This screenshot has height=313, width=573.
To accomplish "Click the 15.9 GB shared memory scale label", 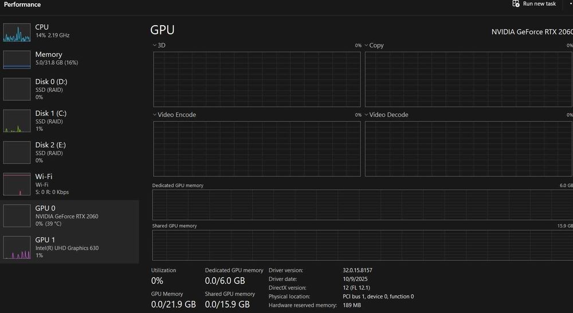I will (x=565, y=226).
